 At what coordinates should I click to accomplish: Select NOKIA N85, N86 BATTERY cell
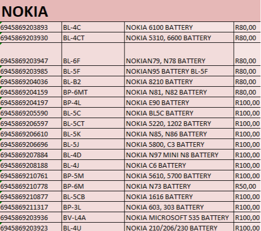point(179,134)
